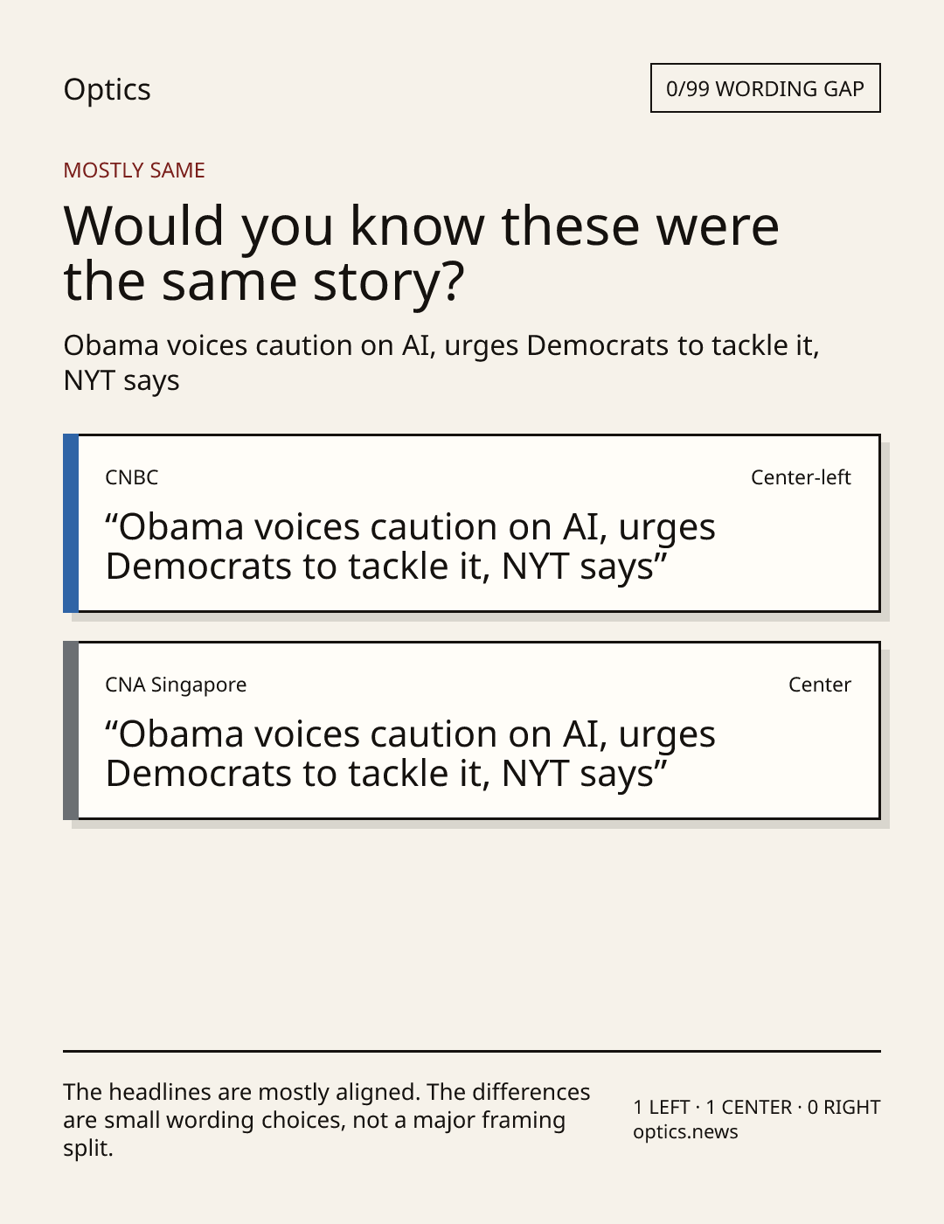The height and width of the screenshot is (1224, 944).
Task: Open the optics.news link
Action: (x=685, y=1132)
